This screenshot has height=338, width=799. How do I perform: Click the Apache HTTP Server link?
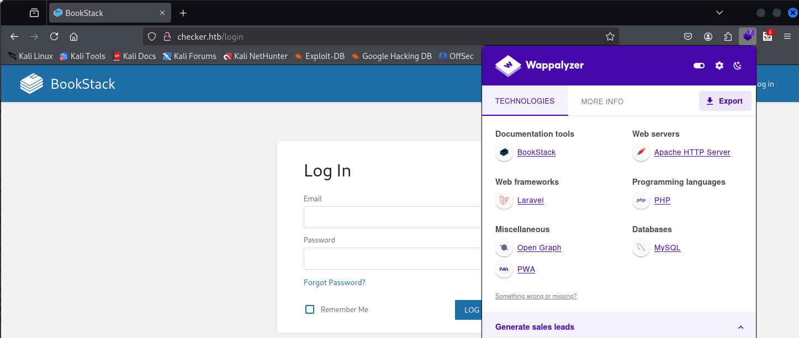click(x=692, y=152)
